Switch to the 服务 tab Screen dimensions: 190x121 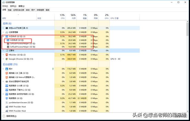pos(47,10)
